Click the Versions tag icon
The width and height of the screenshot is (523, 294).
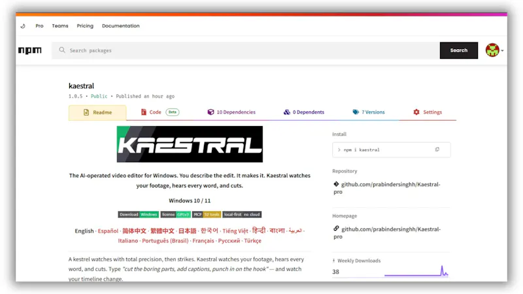pyautogui.click(x=356, y=112)
